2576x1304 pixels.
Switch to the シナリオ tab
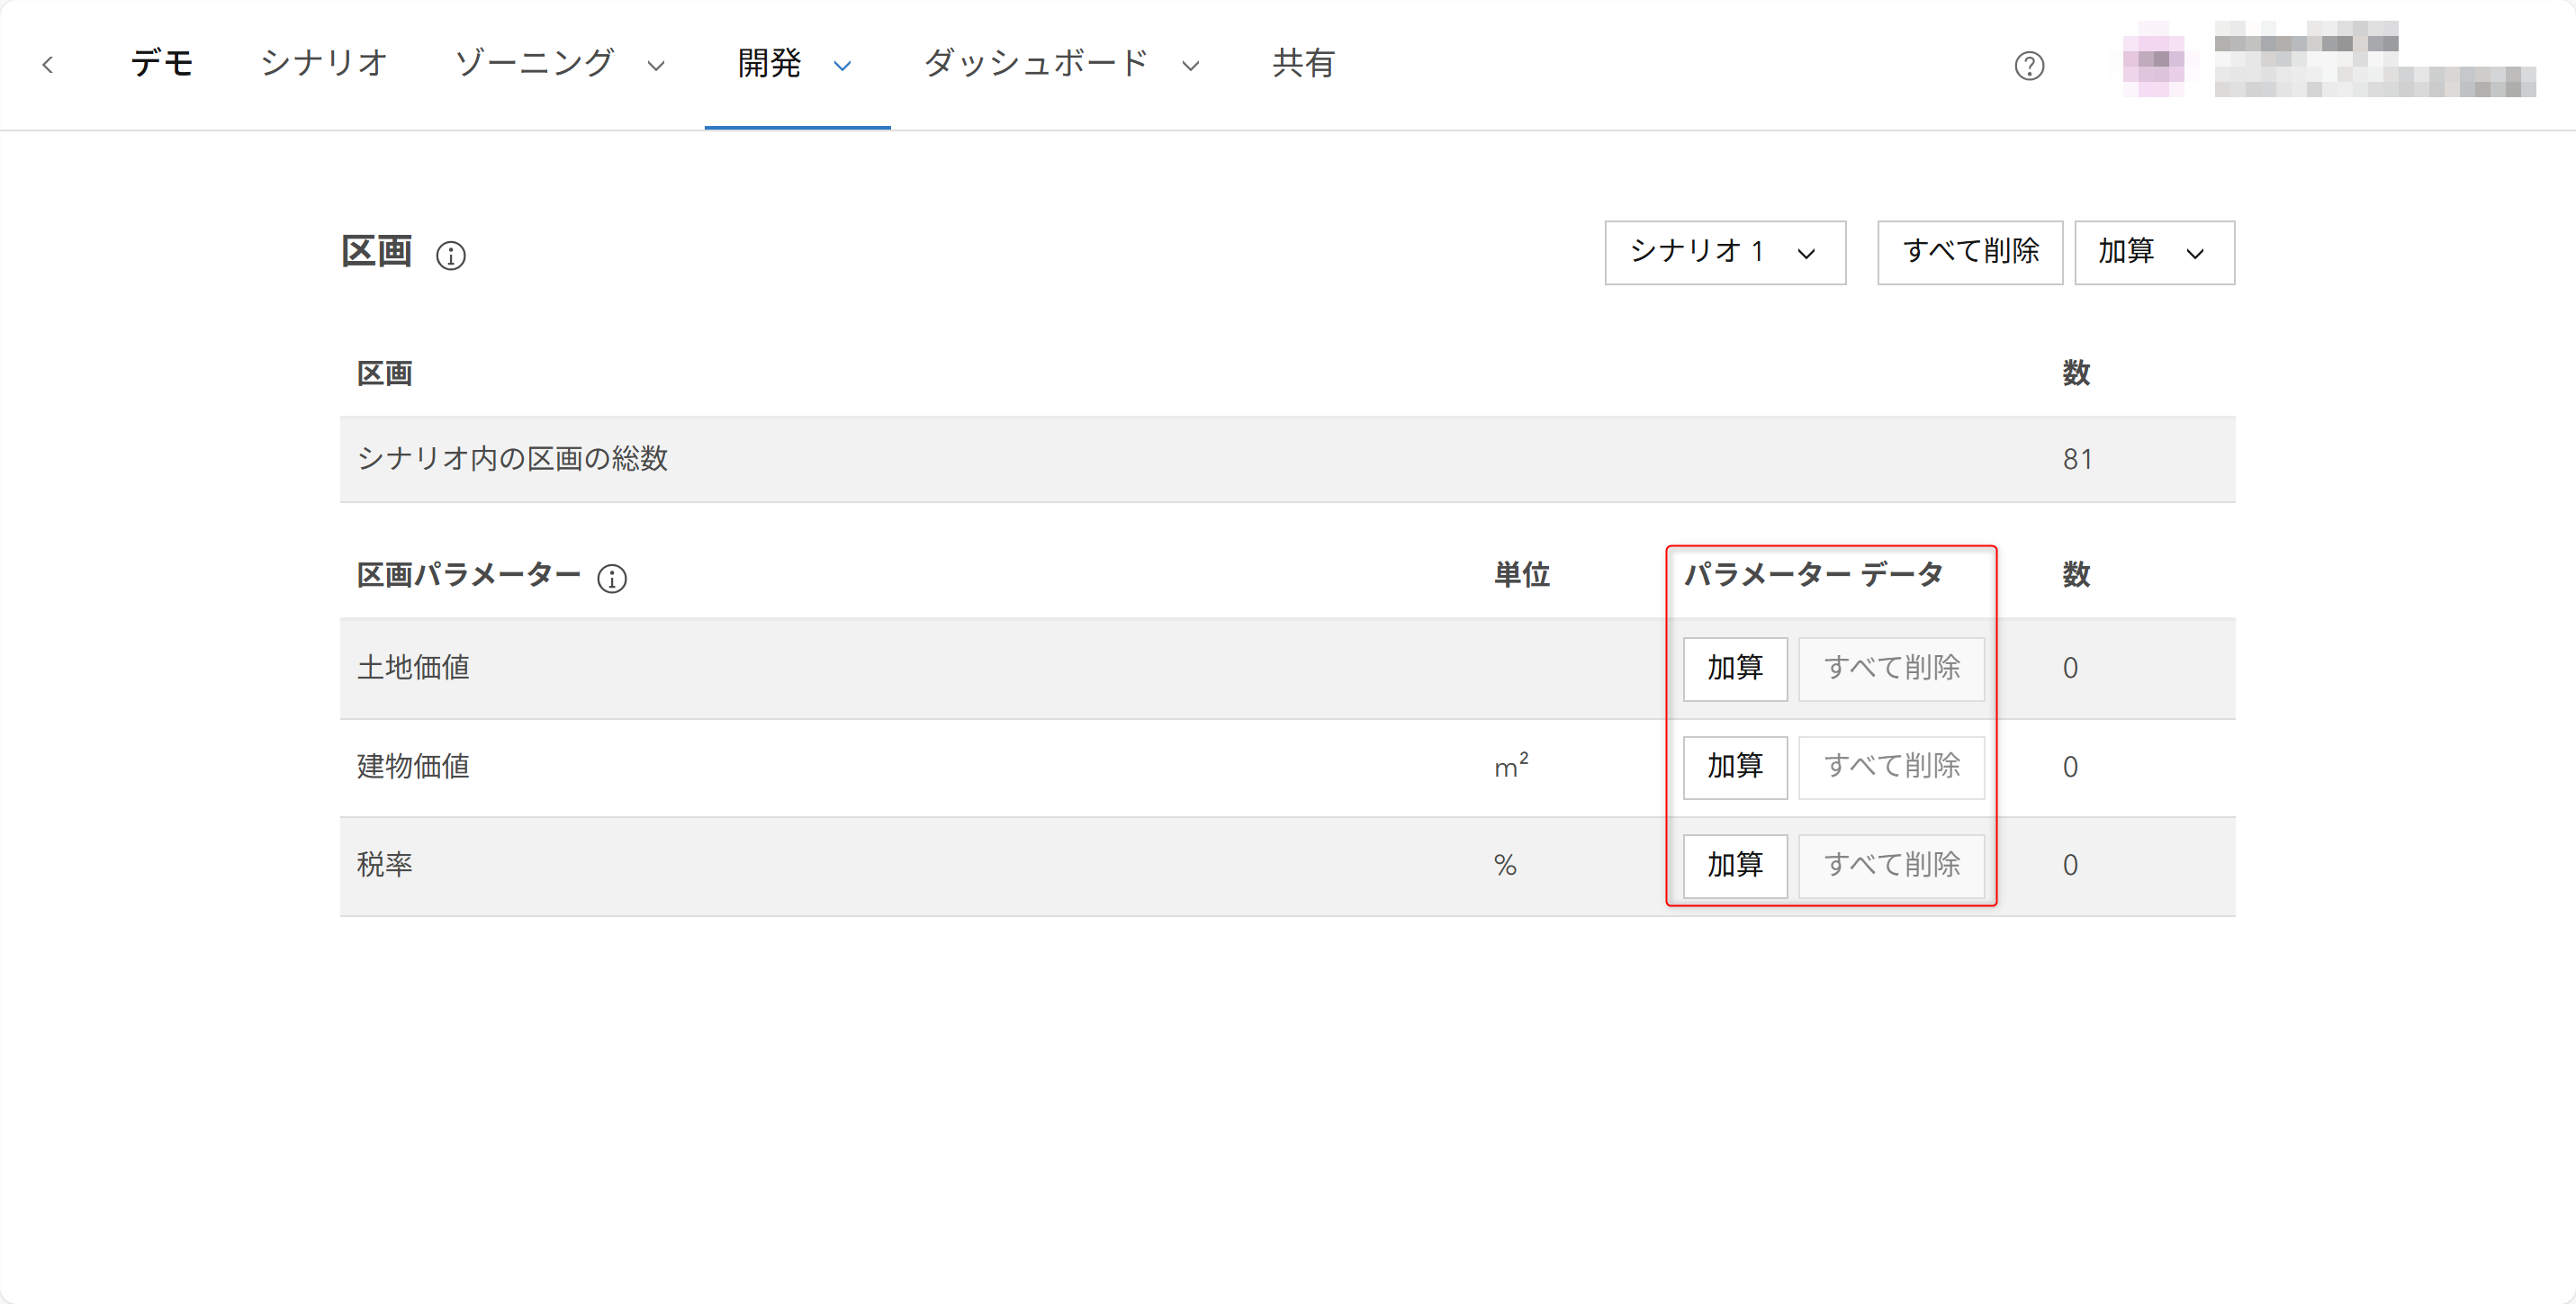pyautogui.click(x=323, y=64)
